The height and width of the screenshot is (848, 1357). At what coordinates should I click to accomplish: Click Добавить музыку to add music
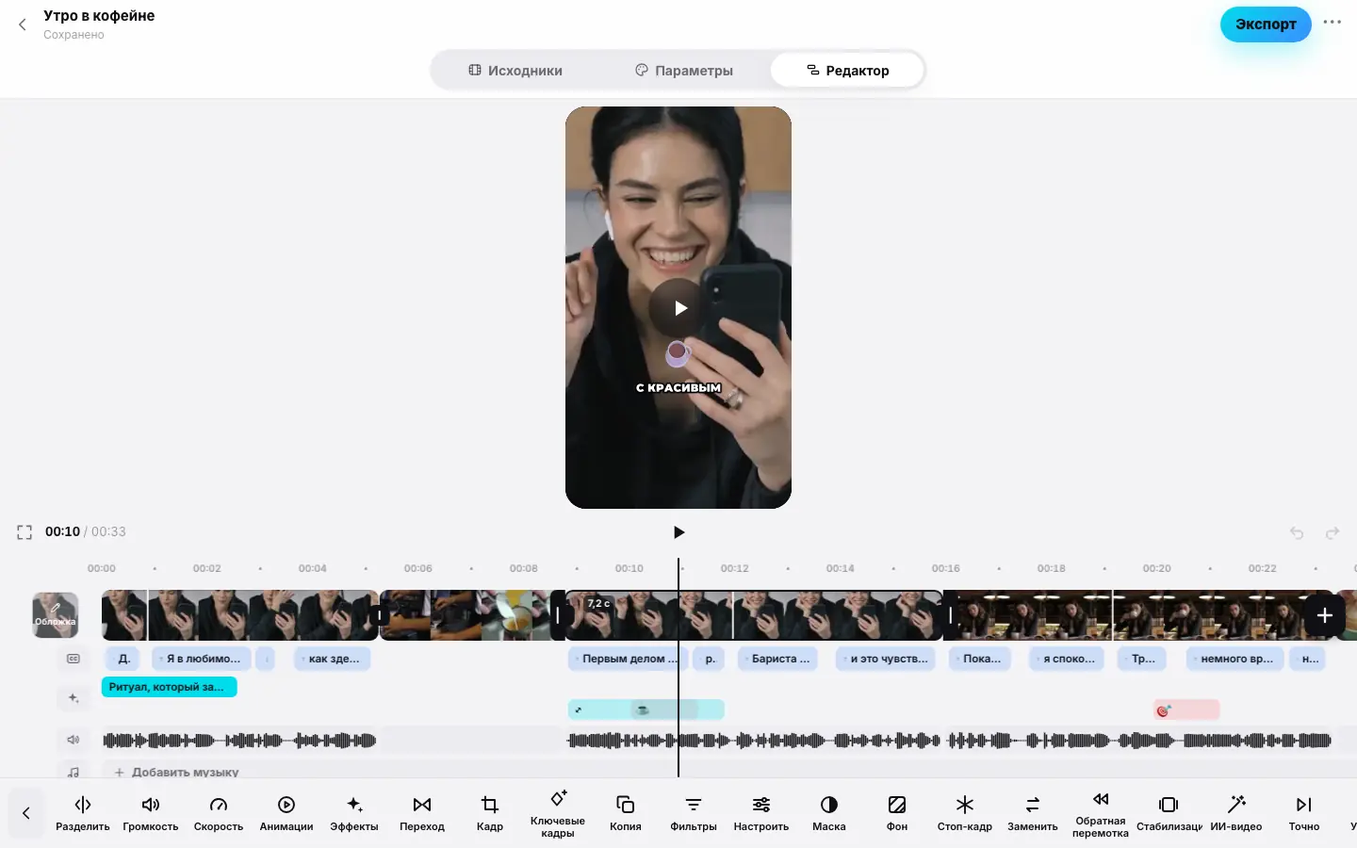coord(176,772)
